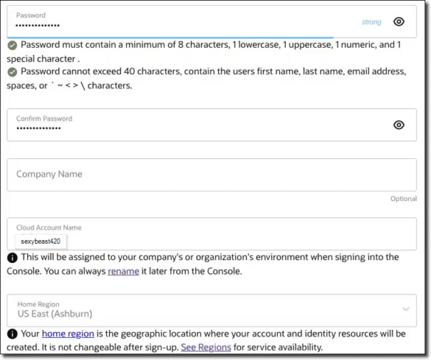Focus the Confirm Password input field
This screenshot has width=431, height=360.
[211, 125]
